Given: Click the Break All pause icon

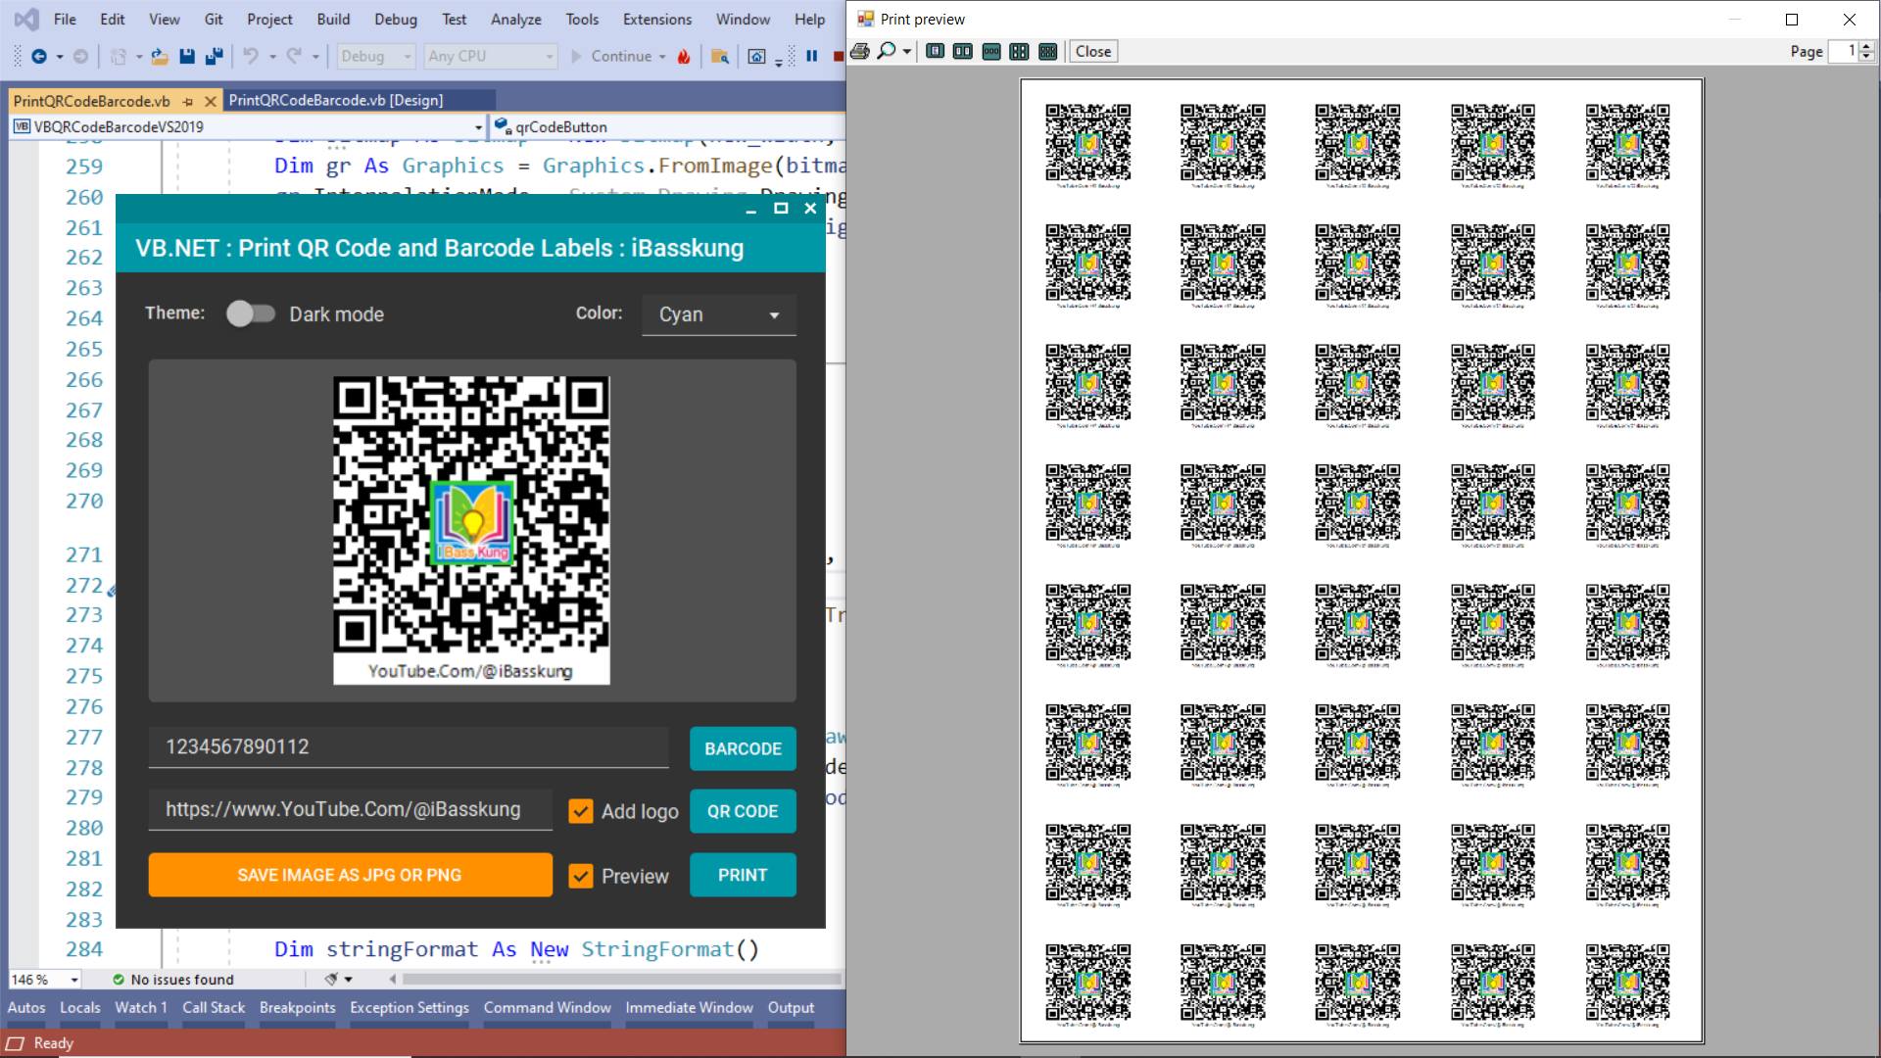Looking at the screenshot, I should [x=811, y=57].
